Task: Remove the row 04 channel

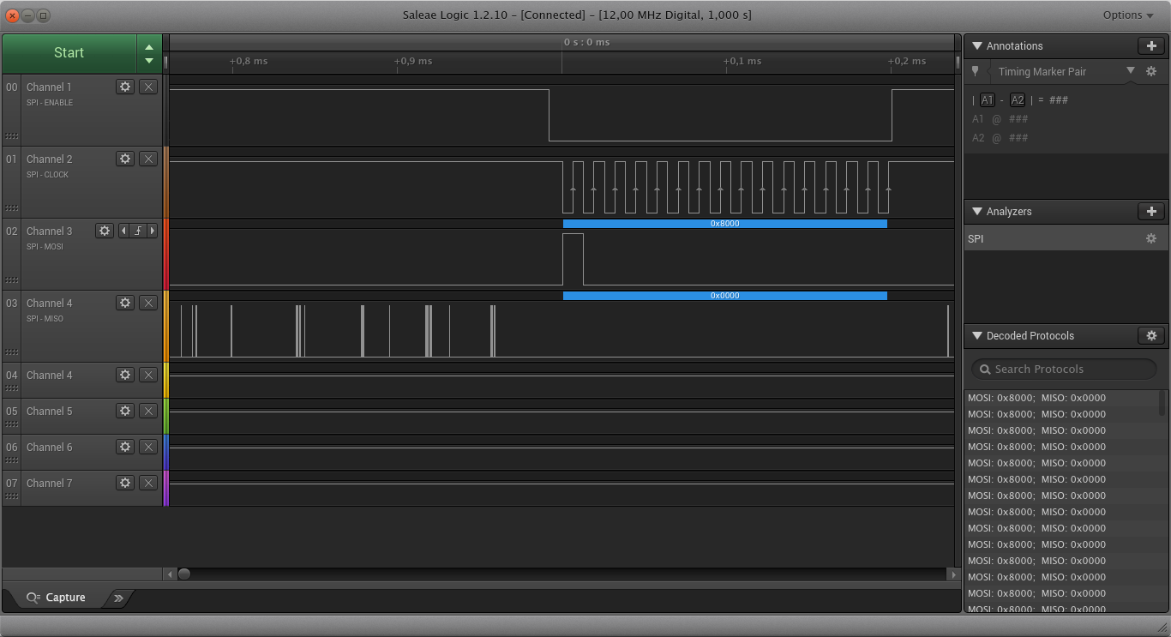Action: coord(148,375)
